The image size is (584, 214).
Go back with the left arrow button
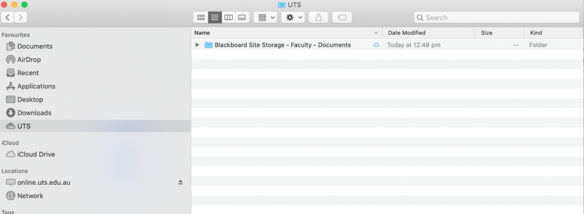[x=8, y=17]
